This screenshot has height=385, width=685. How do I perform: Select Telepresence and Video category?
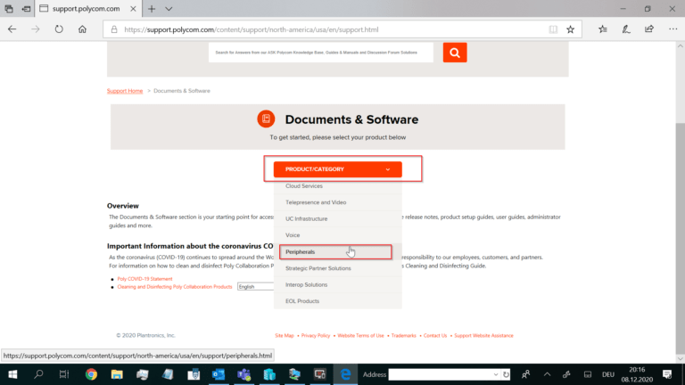[x=316, y=202]
